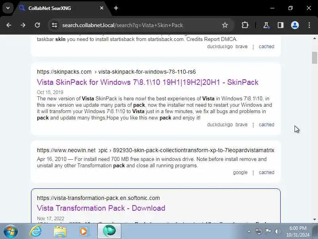Open Chrome Labs flask icon
Screen dimensions: 318x239
266,25
